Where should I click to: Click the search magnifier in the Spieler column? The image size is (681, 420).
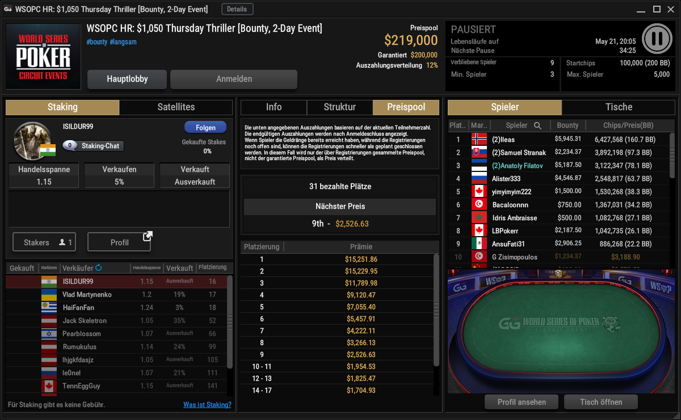(537, 125)
